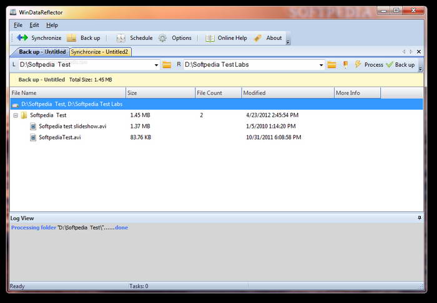The image size is (437, 303).
Task: Open the Schedule toolbar icon
Action: 120,38
